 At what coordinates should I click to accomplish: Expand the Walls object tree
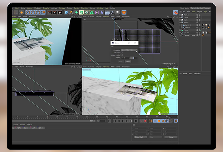point(180,20)
